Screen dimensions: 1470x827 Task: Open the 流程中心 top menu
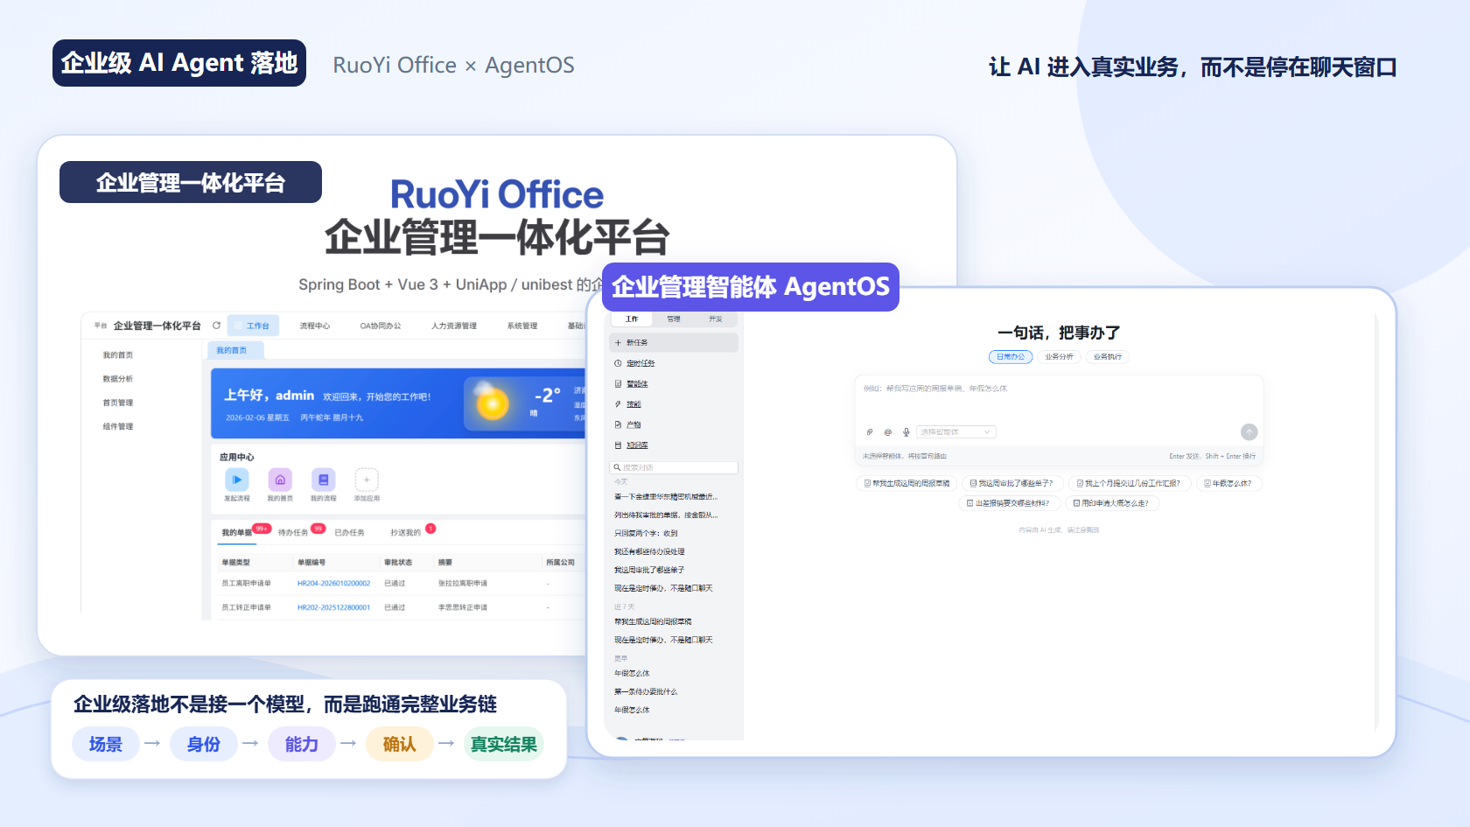pyautogui.click(x=315, y=326)
